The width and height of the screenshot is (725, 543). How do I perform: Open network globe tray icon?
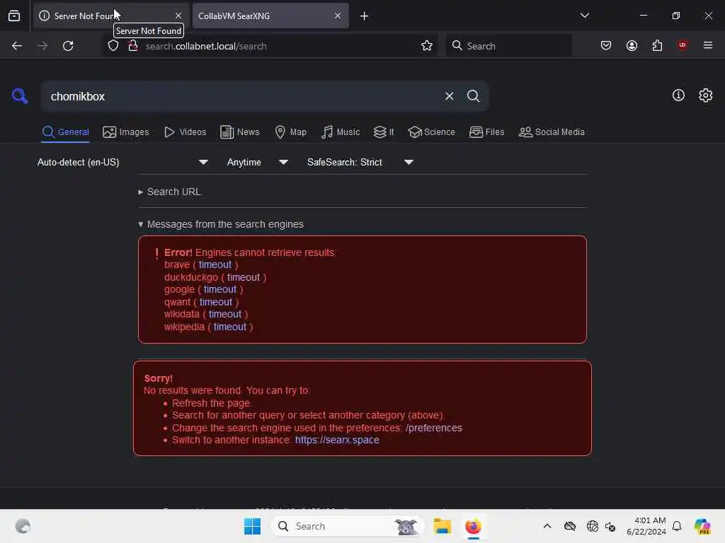(592, 526)
